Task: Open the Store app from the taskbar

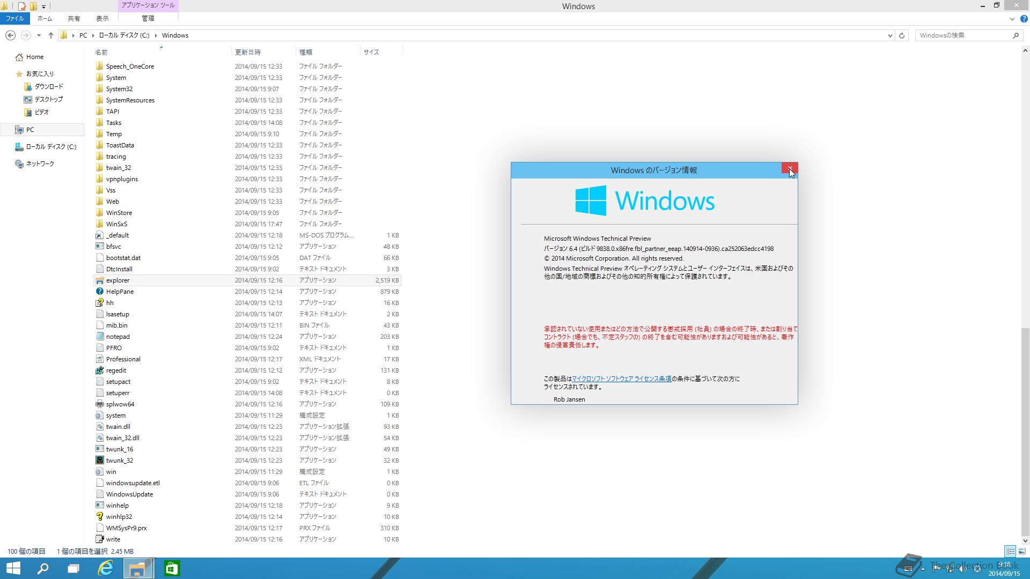Action: (172, 568)
